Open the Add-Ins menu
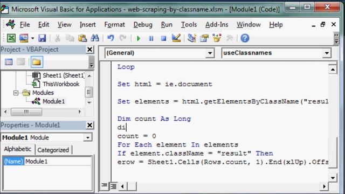This screenshot has height=194, width=345. click(x=217, y=25)
